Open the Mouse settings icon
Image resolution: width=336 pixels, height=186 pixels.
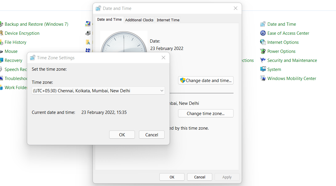click(2, 51)
